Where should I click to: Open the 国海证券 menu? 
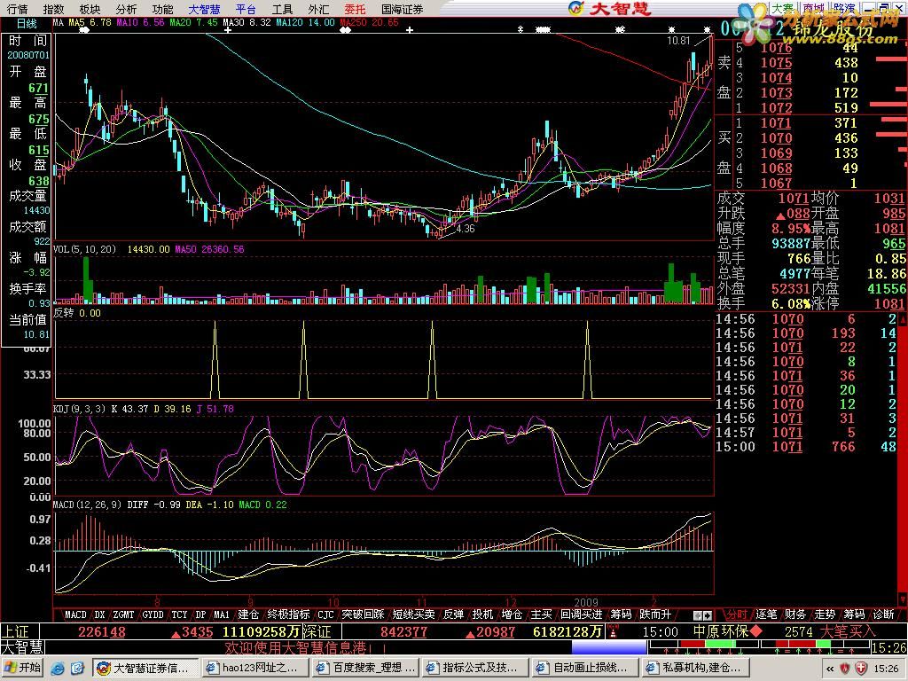tap(403, 9)
